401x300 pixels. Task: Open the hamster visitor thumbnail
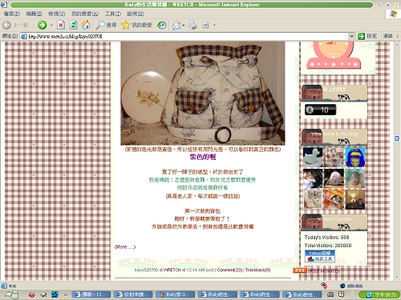coord(334,199)
